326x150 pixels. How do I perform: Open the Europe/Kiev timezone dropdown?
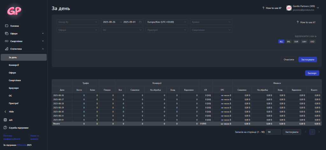click(x=167, y=22)
